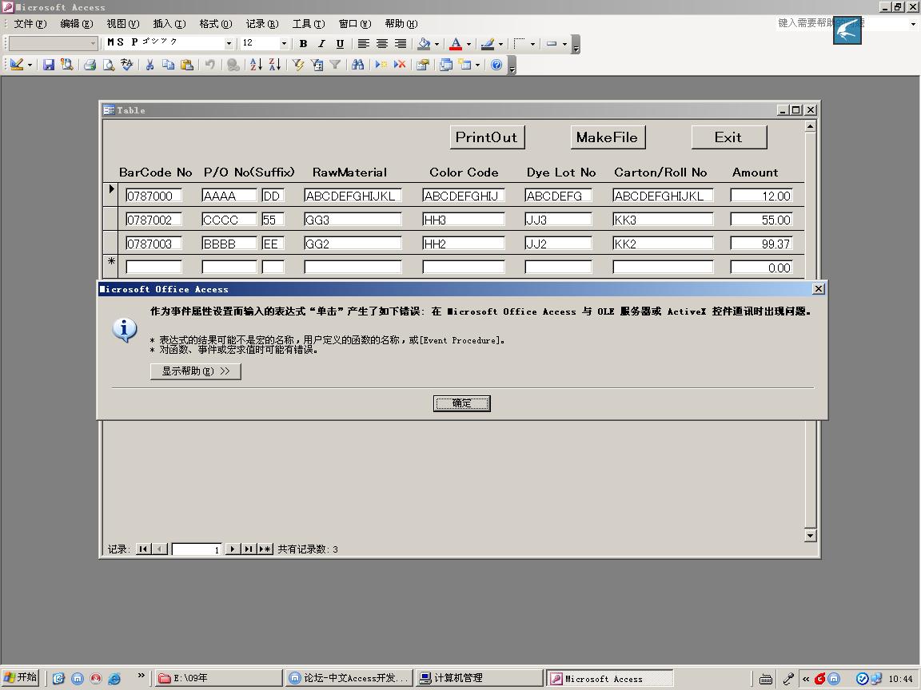Expand the fill color dropdown arrow
This screenshot has height=690, width=921.
437,43
